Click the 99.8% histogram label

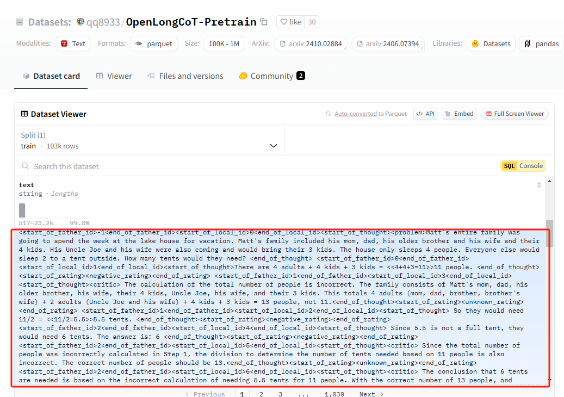click(x=79, y=223)
